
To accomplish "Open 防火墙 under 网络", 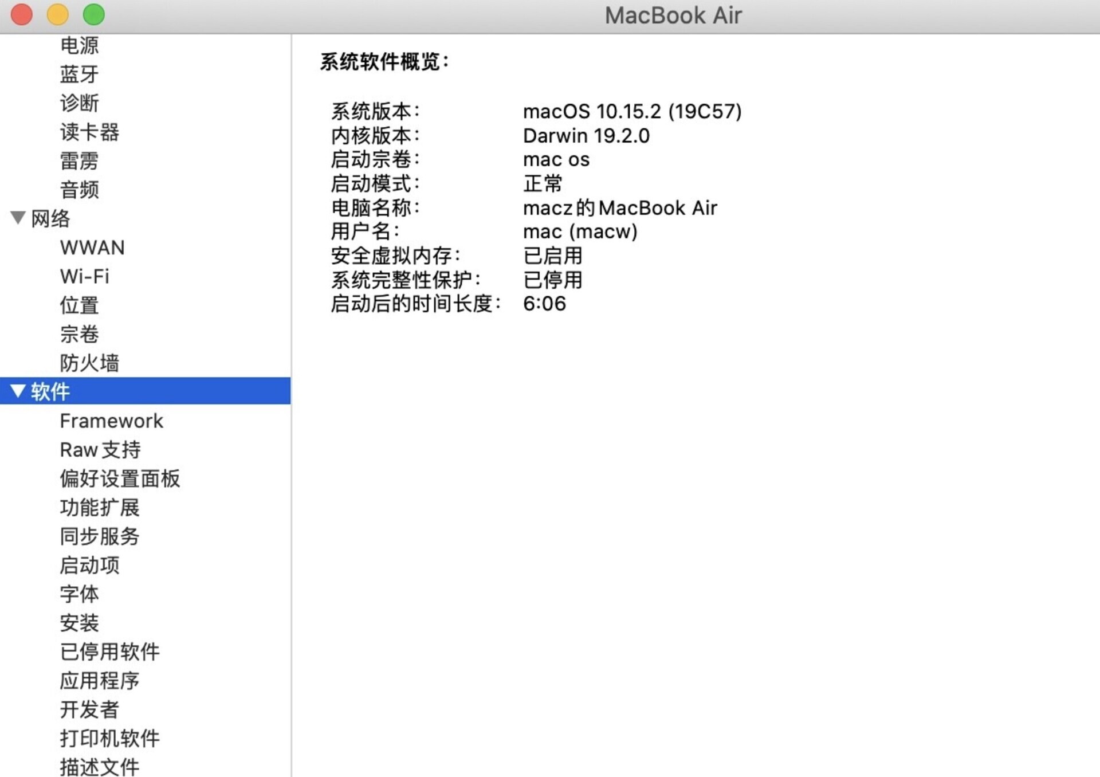I will coord(89,363).
